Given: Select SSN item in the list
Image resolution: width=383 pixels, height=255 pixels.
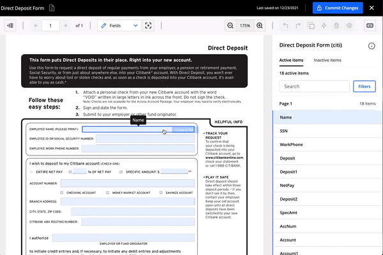Looking at the screenshot, I should 328,131.
